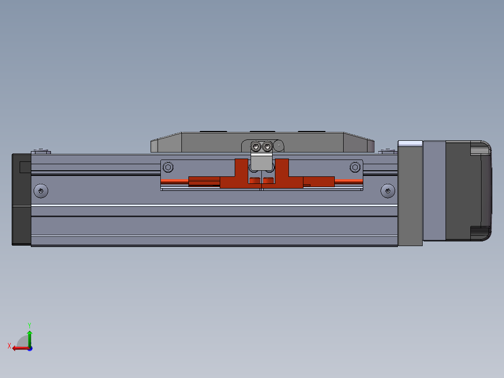Pick the hex bolt at sensor plate's right end
This screenshot has width=504, height=378.
355,167
